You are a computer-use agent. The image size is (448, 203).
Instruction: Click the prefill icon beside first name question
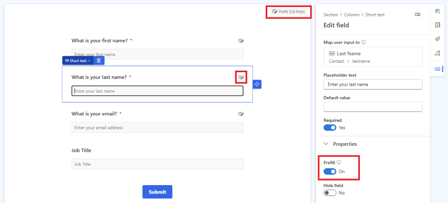pyautogui.click(x=241, y=40)
